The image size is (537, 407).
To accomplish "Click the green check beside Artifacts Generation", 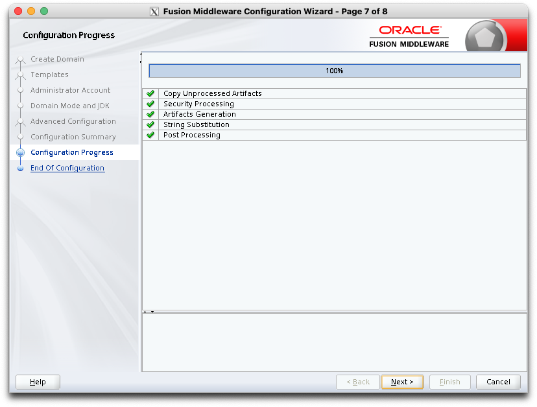I will point(150,114).
